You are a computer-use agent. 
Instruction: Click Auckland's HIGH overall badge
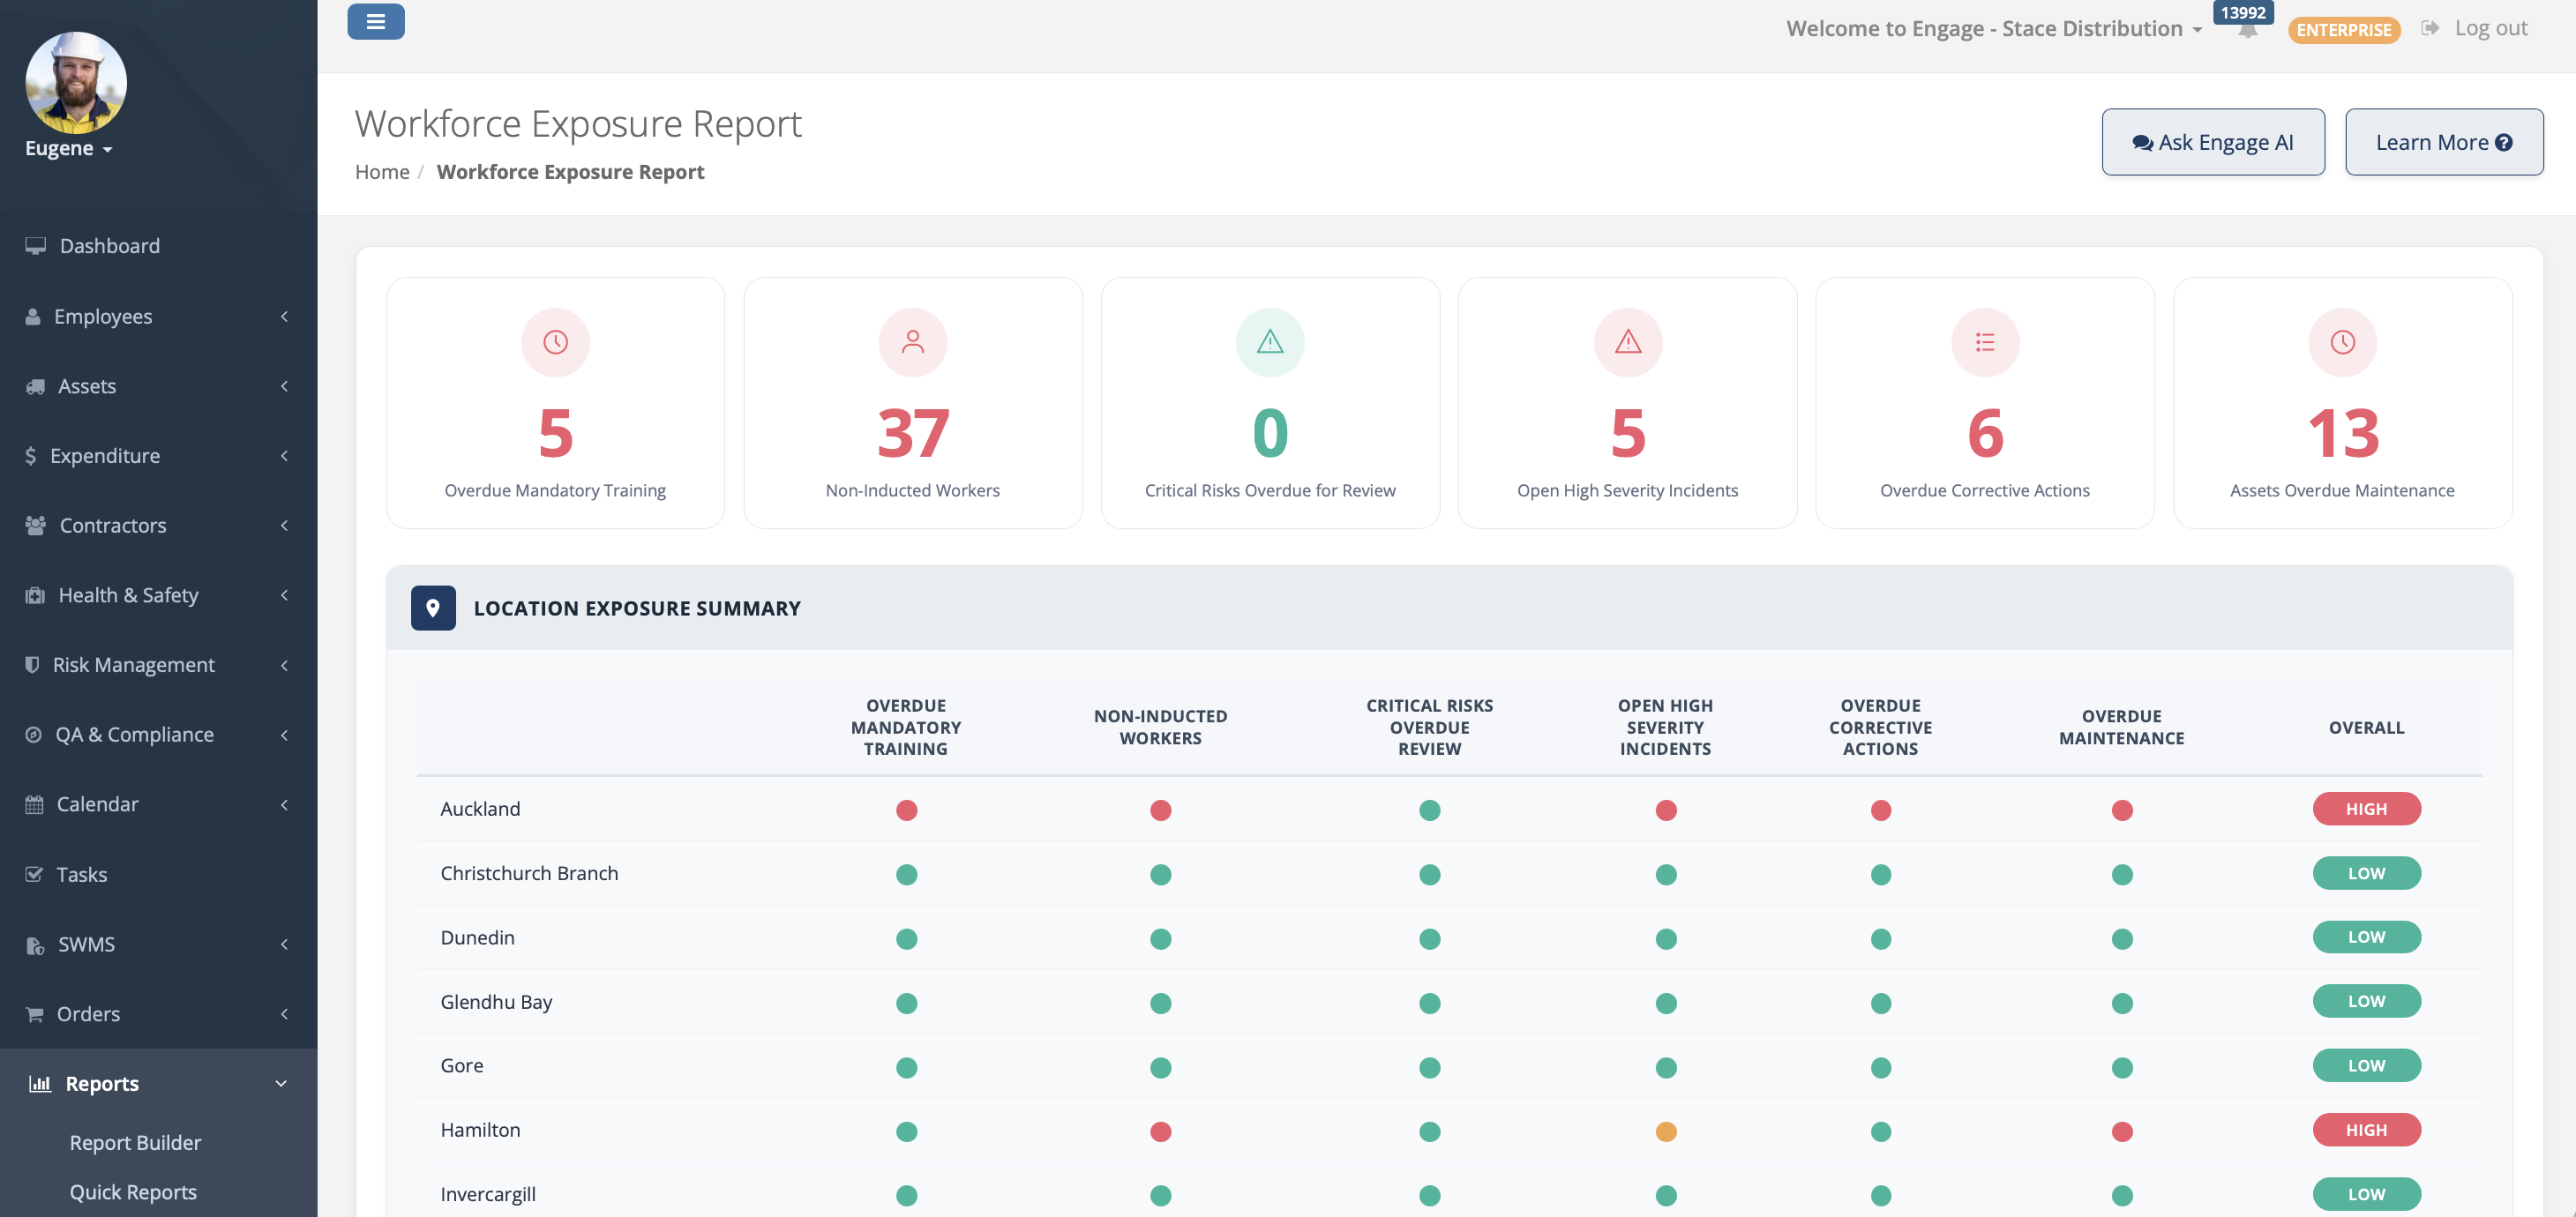click(2366, 809)
